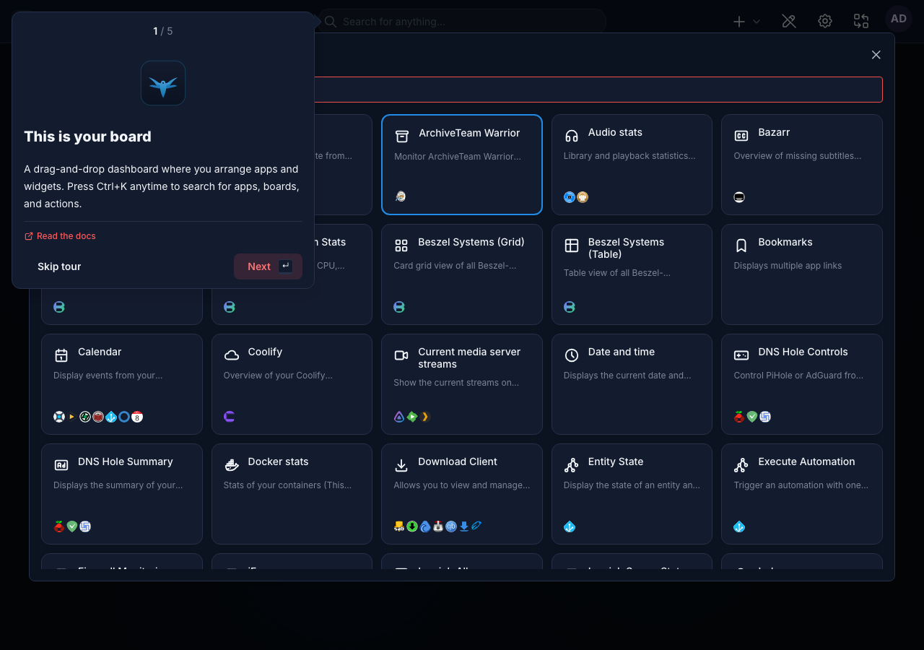
Task: Click the purple Coolify logo badge
Action: click(x=230, y=417)
